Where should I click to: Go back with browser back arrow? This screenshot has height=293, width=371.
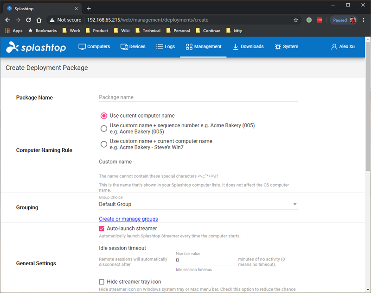7,20
